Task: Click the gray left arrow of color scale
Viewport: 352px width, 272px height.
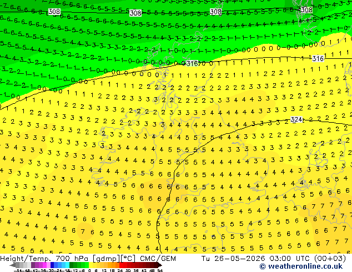Action: tap(13, 265)
